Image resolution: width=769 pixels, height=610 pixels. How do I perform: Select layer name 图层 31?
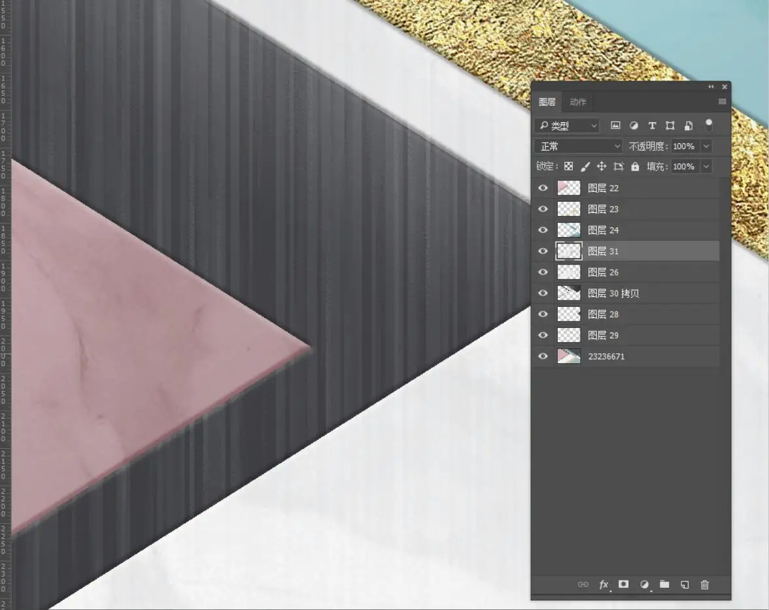[603, 251]
